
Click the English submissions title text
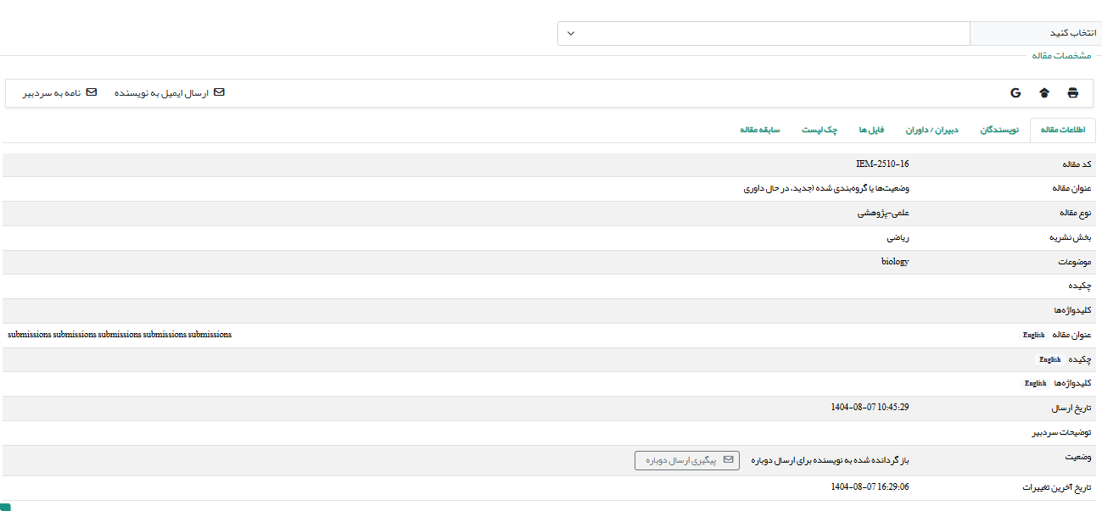pos(120,335)
